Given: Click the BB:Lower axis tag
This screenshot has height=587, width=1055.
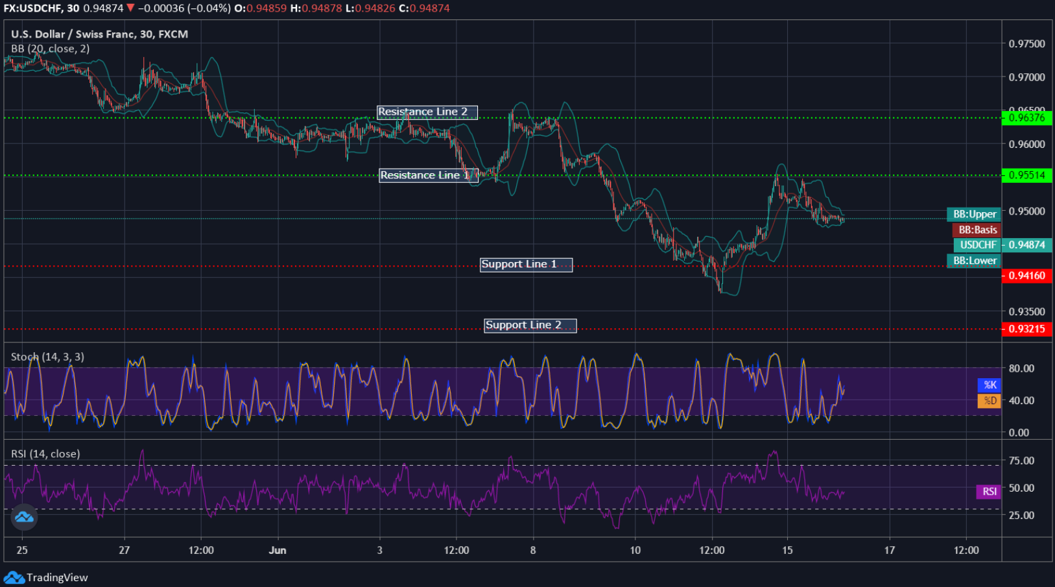Looking at the screenshot, I should pyautogui.click(x=975, y=261).
